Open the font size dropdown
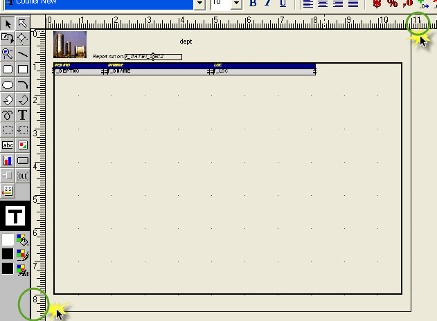This screenshot has width=437, height=321. pos(235,3)
